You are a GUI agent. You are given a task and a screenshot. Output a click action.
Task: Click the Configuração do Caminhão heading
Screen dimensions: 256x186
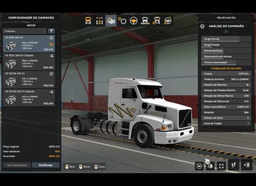226,68
